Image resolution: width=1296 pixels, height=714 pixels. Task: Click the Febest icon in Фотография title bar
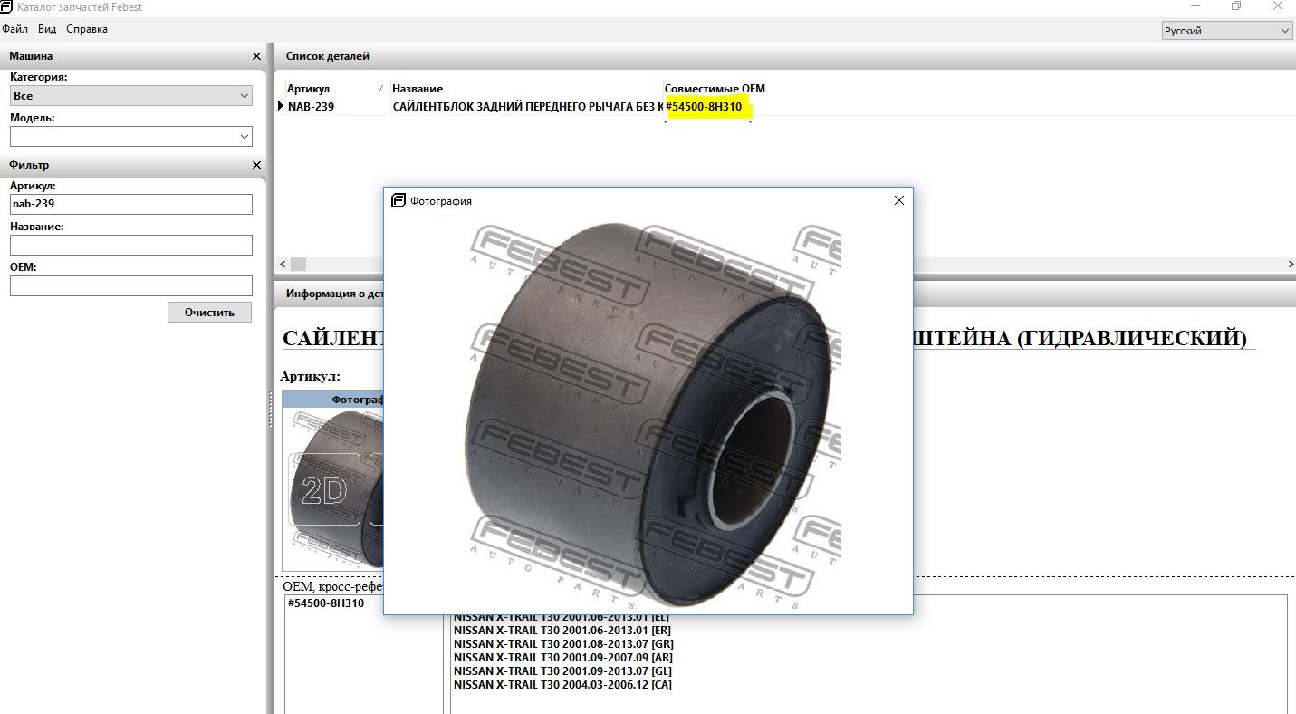coord(398,200)
